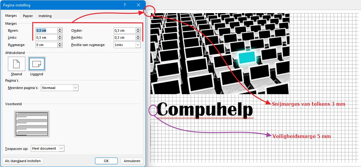This screenshot has width=361, height=167.
Task: Increase the Rugmarge value
Action: point(60,43)
